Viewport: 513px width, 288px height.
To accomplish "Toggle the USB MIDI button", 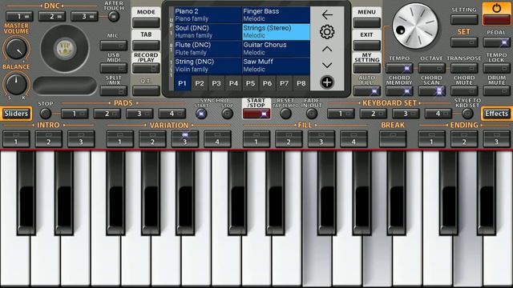I will 114,68.
